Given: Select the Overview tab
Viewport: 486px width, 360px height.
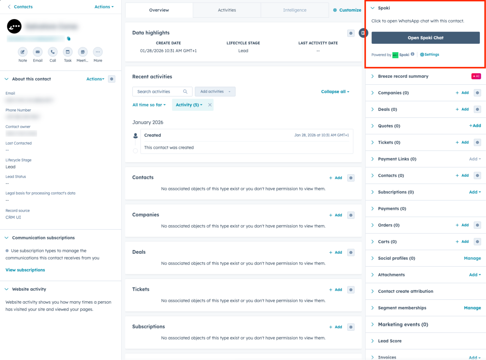Looking at the screenshot, I should pyautogui.click(x=159, y=10).
